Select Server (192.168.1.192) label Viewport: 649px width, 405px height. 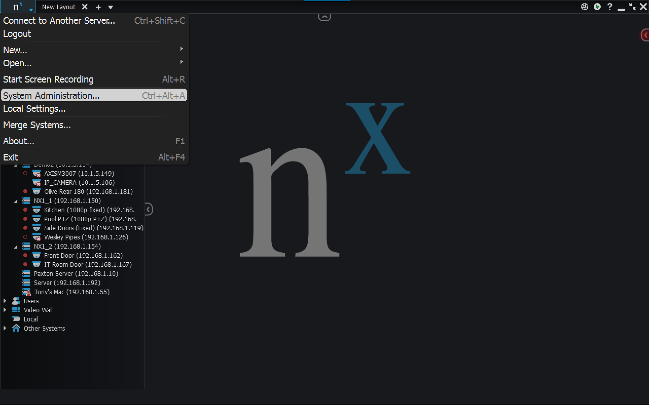[x=67, y=282]
